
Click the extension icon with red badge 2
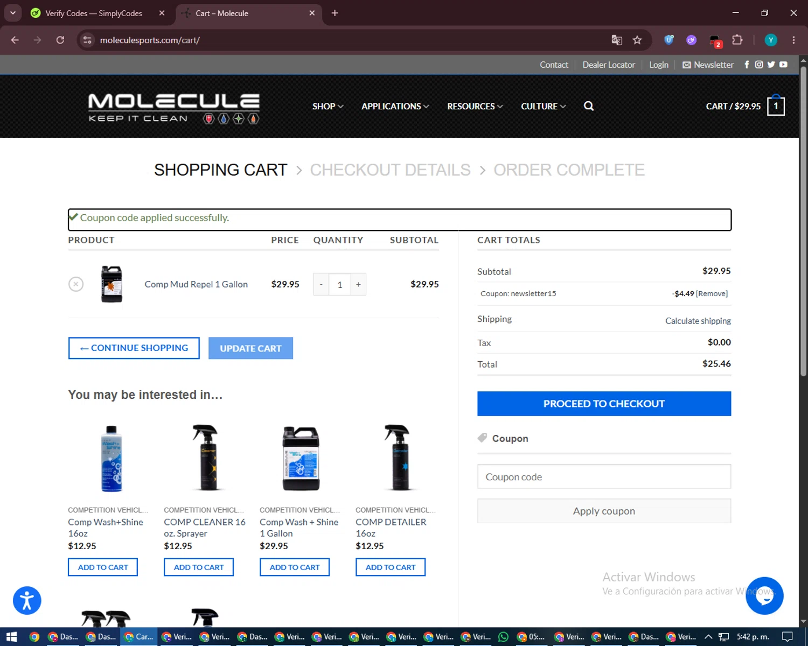pos(715,41)
